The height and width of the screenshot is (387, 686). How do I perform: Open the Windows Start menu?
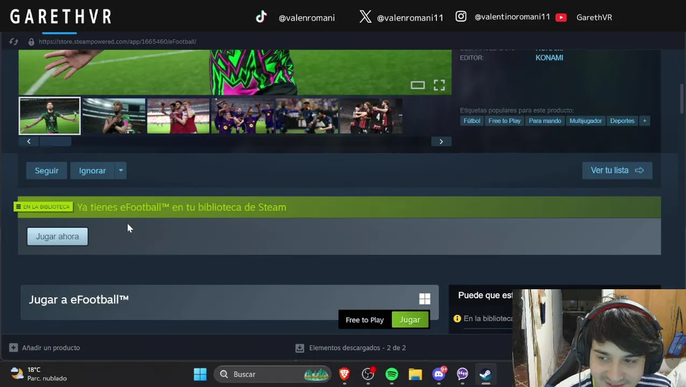(200, 374)
